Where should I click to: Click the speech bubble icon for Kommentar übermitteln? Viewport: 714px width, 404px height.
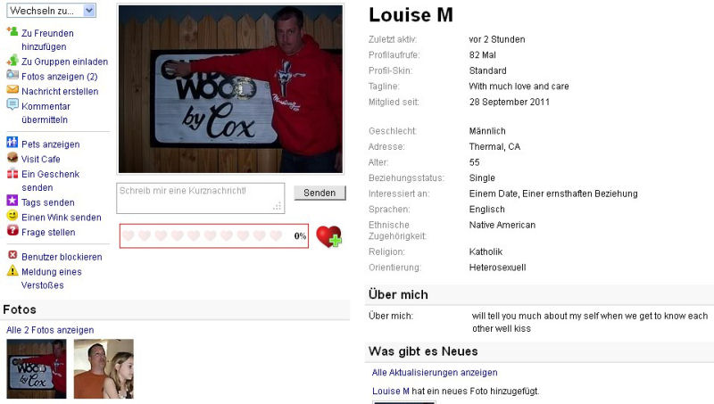pos(12,104)
